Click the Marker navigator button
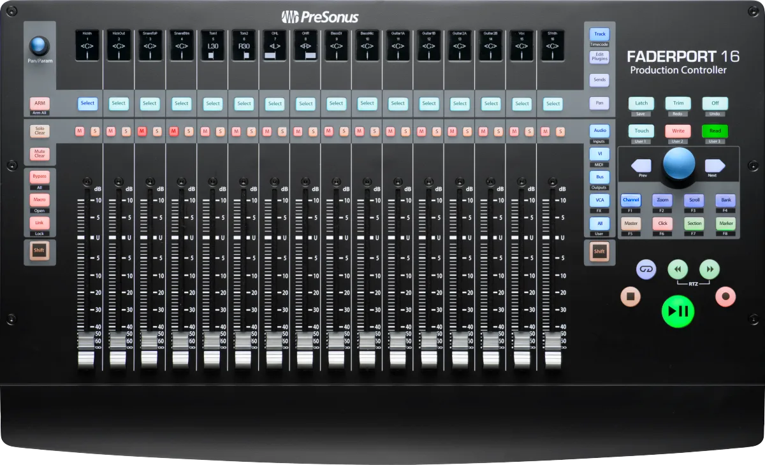765x465 pixels. coord(725,224)
